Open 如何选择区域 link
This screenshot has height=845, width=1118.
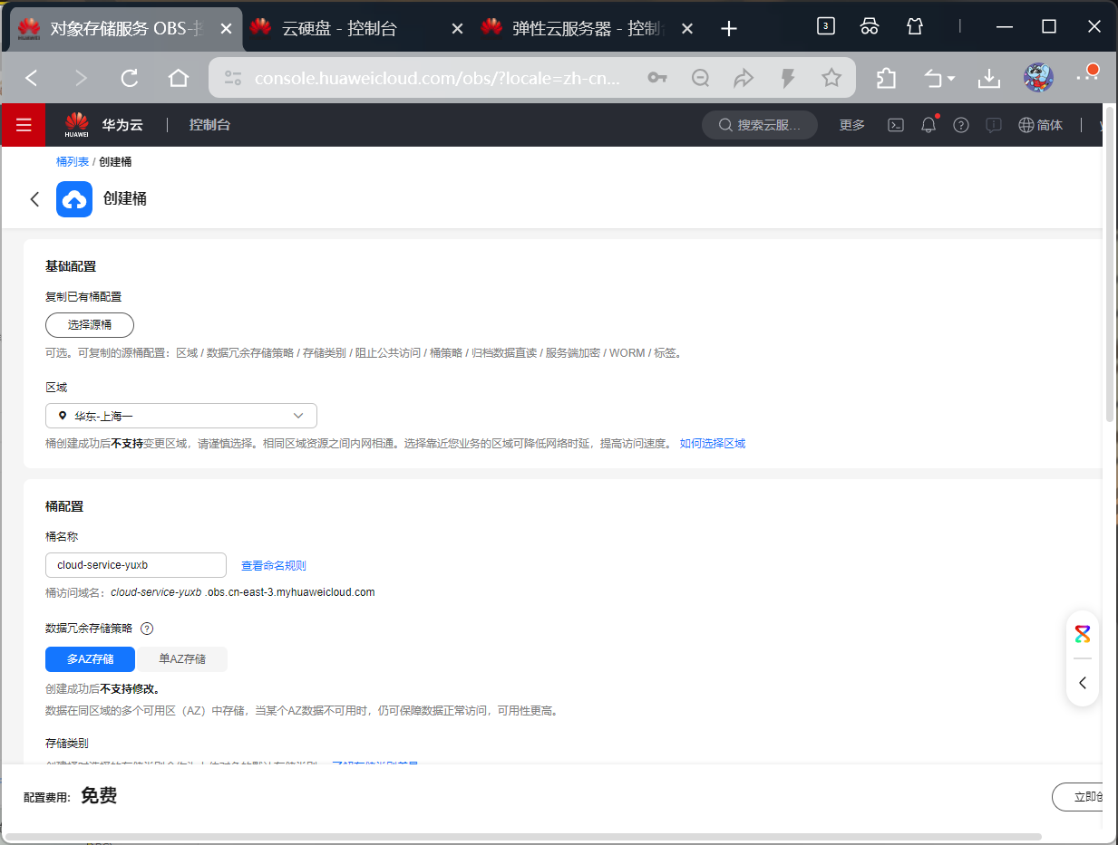point(713,444)
